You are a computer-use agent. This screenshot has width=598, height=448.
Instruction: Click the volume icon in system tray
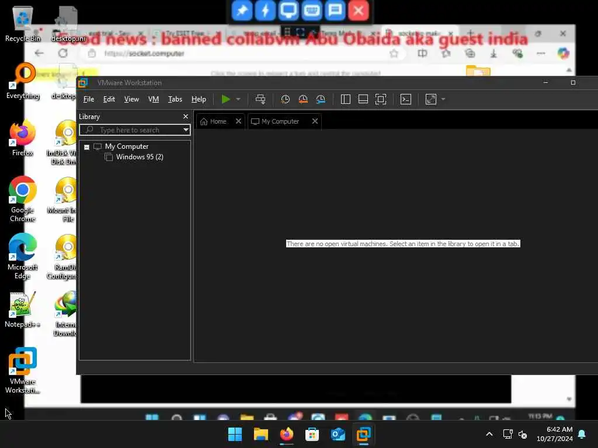click(x=523, y=434)
